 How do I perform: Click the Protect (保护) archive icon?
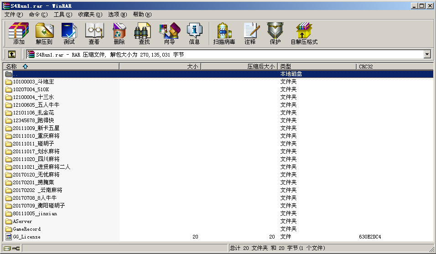point(275,34)
